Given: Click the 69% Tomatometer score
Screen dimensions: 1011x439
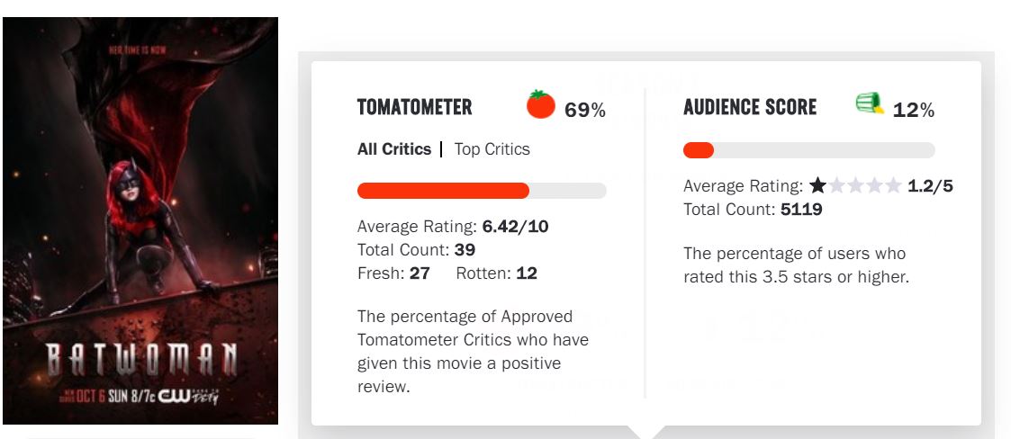Looking at the screenshot, I should (x=585, y=111).
